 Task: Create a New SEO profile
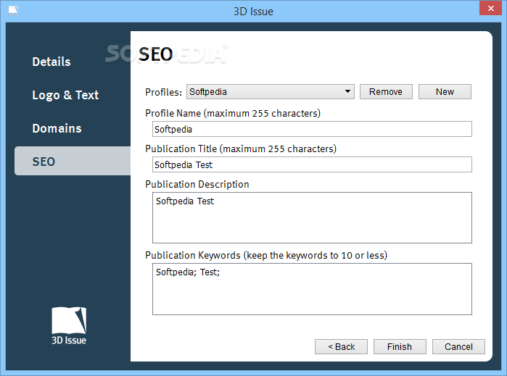pos(445,92)
